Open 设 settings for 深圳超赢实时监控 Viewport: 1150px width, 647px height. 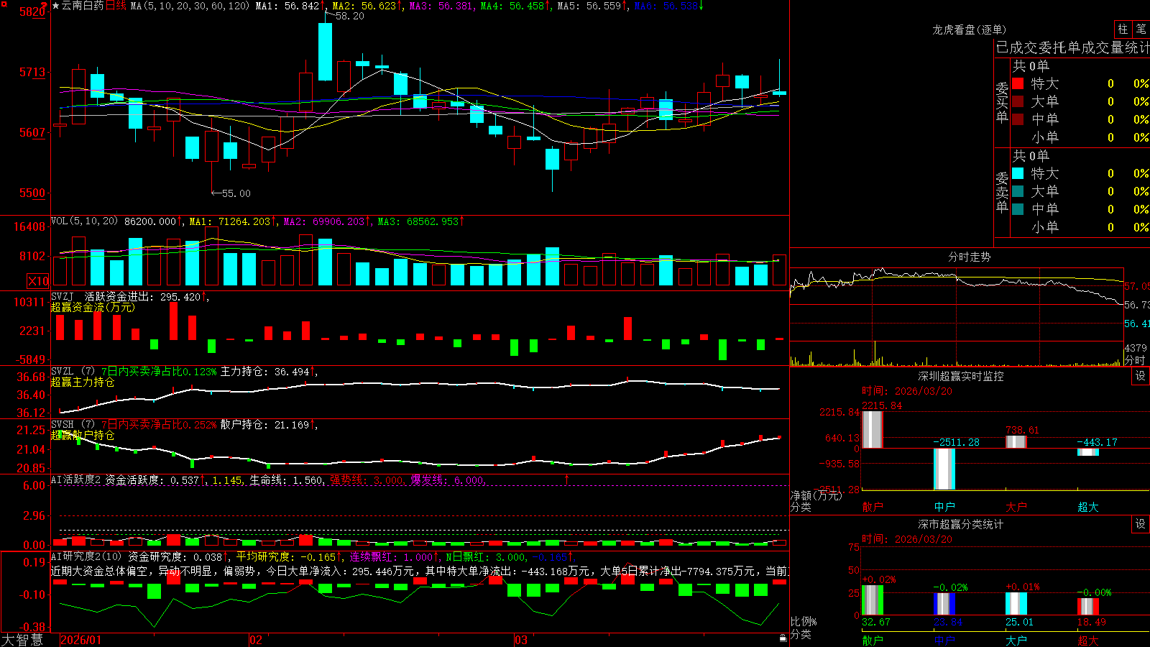(1141, 376)
